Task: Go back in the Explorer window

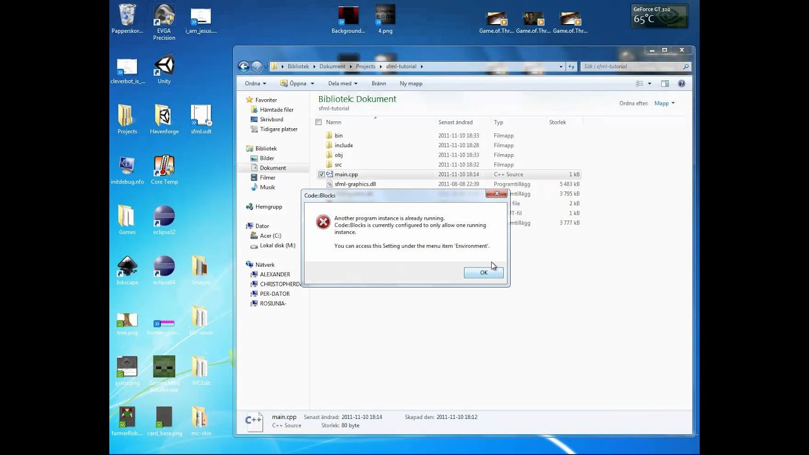Action: pyautogui.click(x=244, y=66)
